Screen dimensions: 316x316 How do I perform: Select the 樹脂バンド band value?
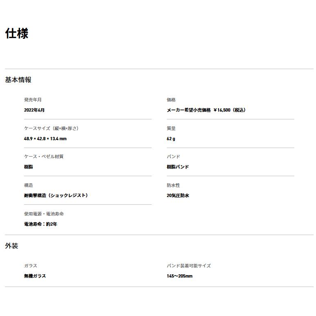177,167
